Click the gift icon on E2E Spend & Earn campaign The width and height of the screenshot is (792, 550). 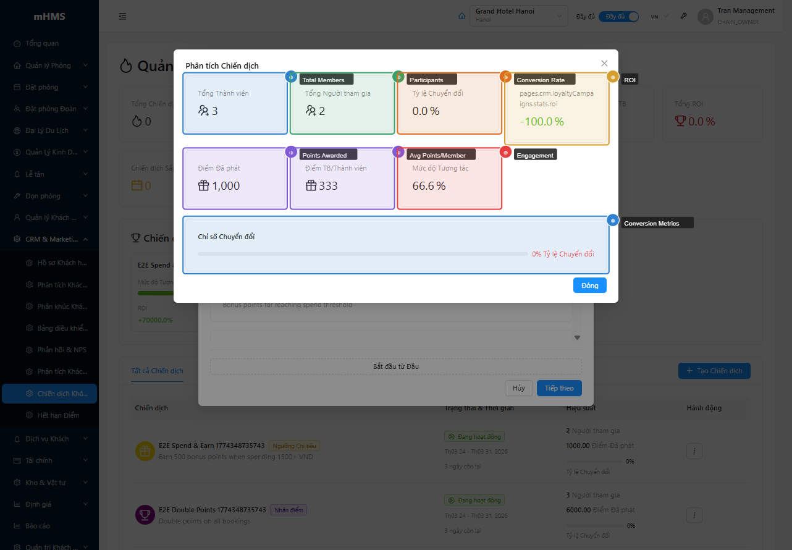(x=145, y=451)
